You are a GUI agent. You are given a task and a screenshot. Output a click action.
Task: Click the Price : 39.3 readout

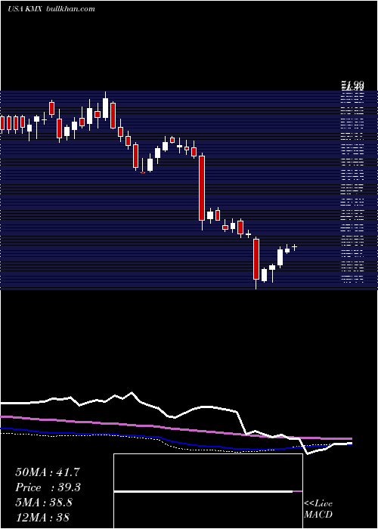coord(48,487)
